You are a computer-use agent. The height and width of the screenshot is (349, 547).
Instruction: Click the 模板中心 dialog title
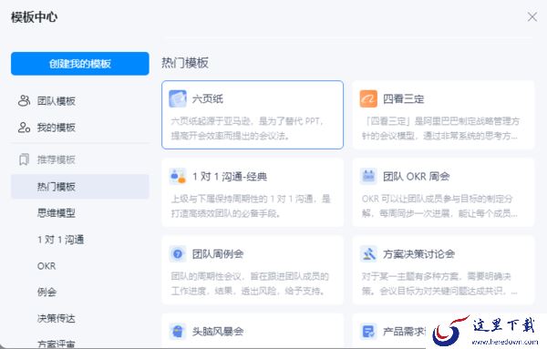pos(35,17)
